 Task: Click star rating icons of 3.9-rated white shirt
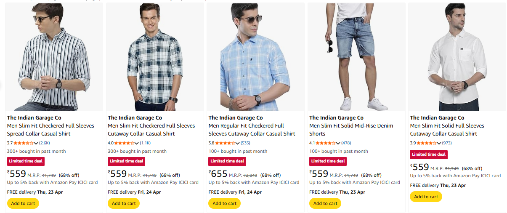428,143
